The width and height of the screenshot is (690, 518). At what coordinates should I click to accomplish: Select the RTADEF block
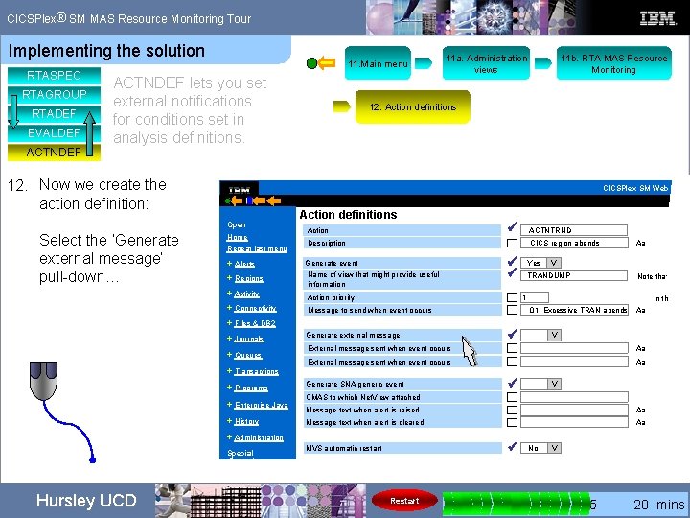pyautogui.click(x=54, y=113)
